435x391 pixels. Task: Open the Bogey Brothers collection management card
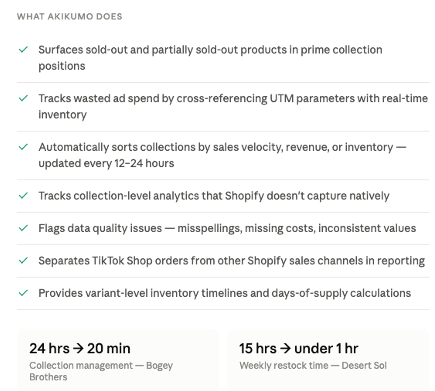[x=118, y=360]
